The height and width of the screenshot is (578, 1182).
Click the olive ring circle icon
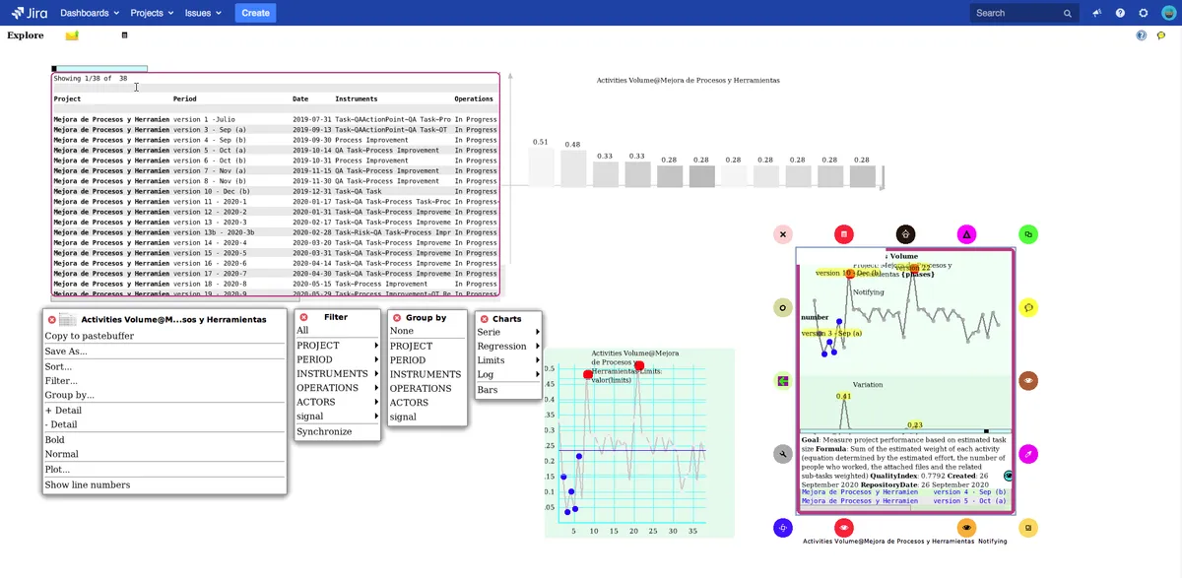click(x=783, y=307)
